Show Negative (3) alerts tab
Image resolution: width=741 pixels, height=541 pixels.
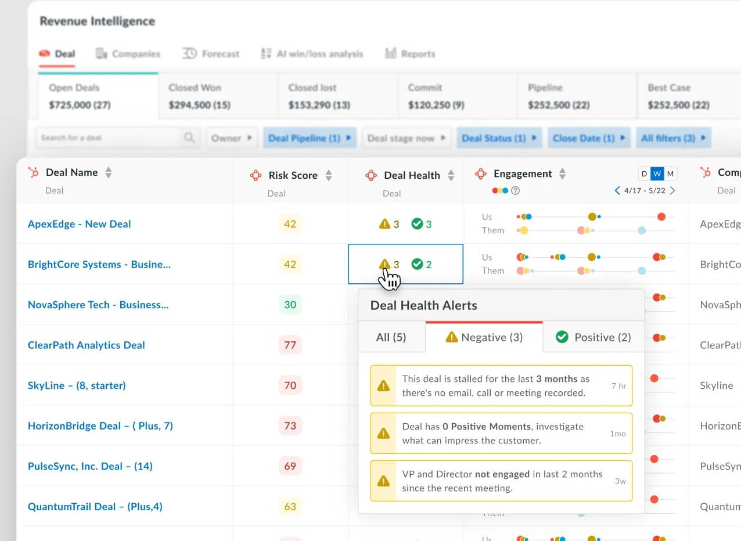484,337
